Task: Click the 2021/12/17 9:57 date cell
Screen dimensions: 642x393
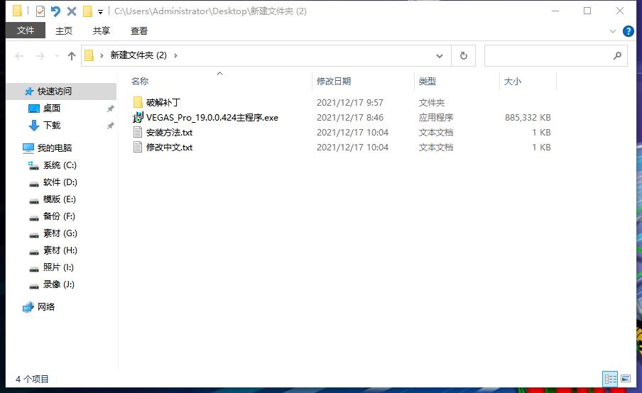Action: pos(350,102)
